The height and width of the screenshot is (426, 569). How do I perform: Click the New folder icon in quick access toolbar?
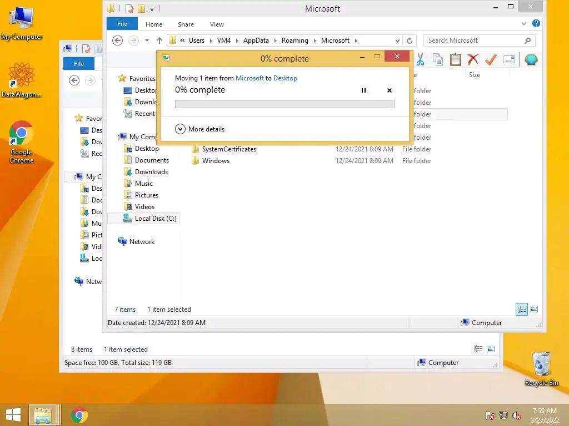pos(142,8)
